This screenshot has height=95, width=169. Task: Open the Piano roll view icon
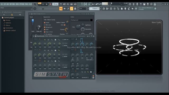coord(107,9)
